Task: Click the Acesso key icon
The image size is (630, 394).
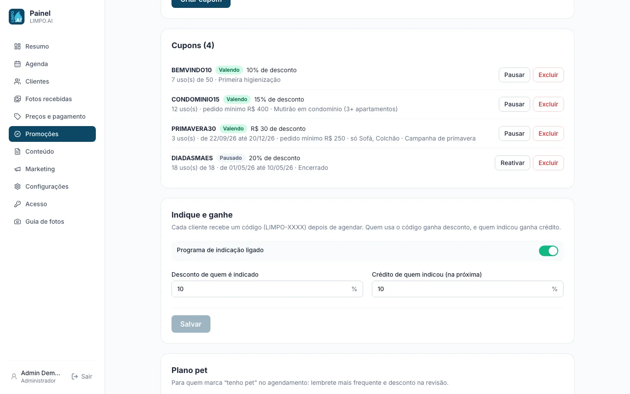Action: click(17, 204)
